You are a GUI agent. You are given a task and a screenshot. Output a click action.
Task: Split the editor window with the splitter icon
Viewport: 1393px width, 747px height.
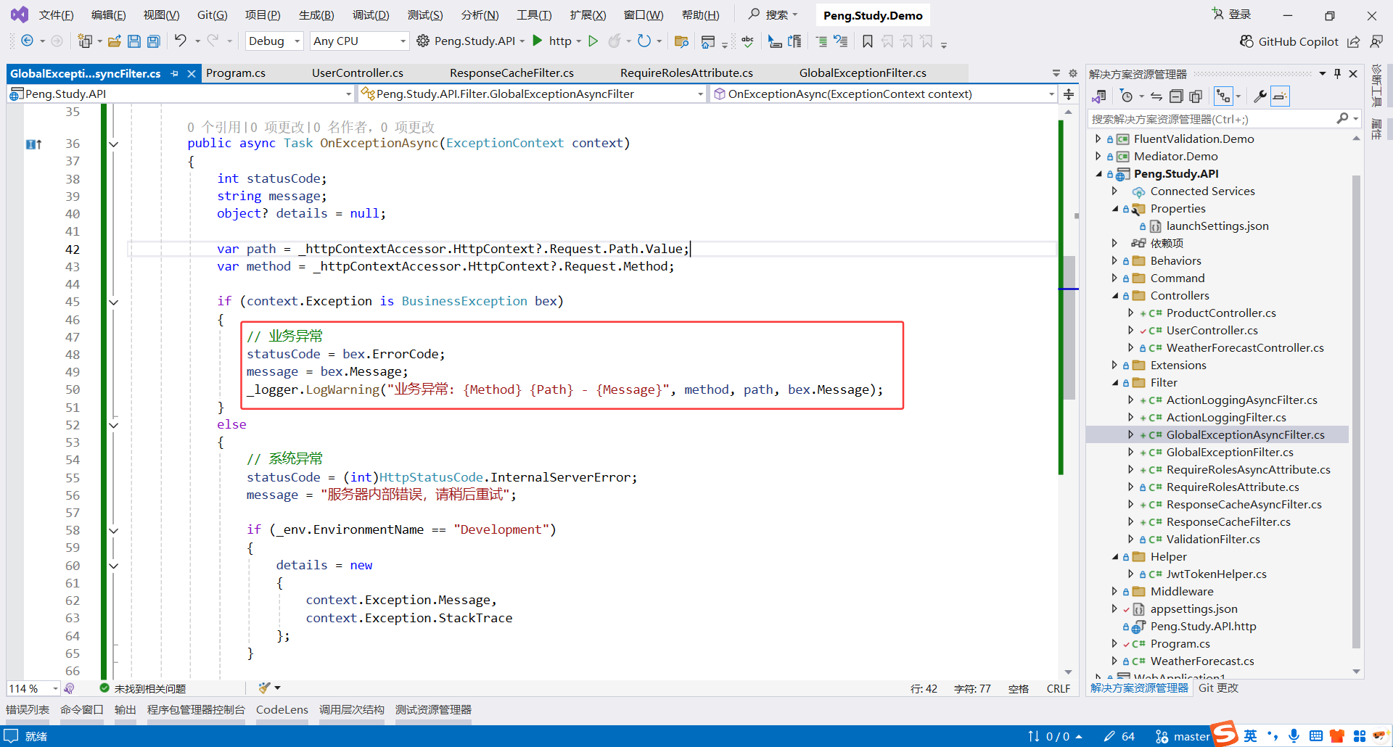point(1069,94)
